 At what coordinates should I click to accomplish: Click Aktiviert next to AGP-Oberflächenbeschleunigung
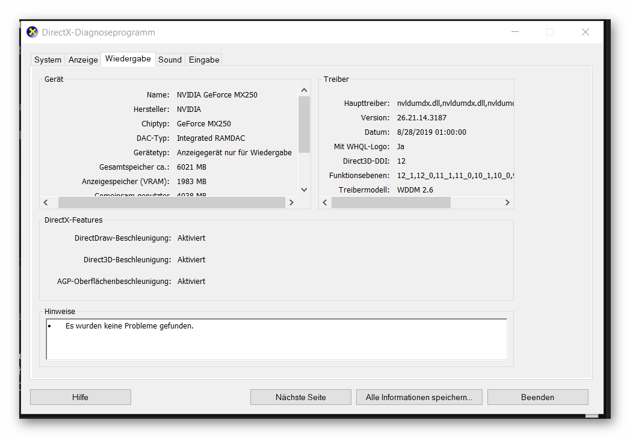click(x=191, y=282)
